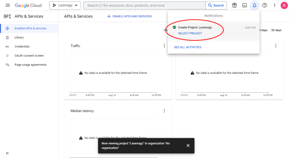Click the OAuth consent screen icon
Viewport: 290px width, 158px height.
pos(7,56)
